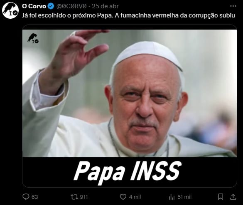The image size is (243, 205).
Task: Open view analytics bar chart icon
Action: point(172,197)
